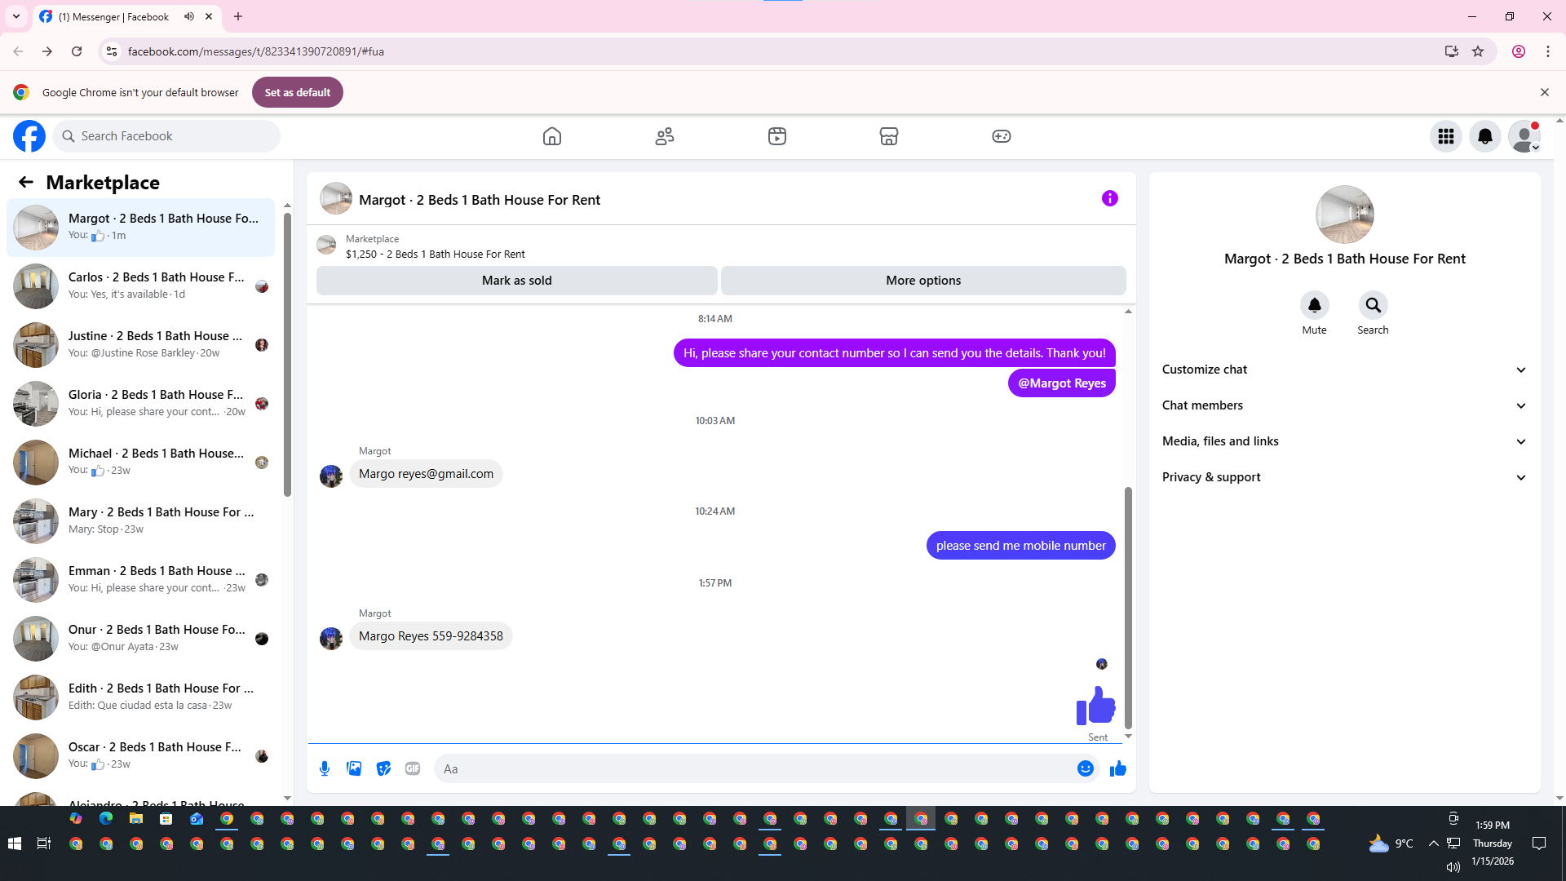Open Facebook Home tab

(552, 136)
